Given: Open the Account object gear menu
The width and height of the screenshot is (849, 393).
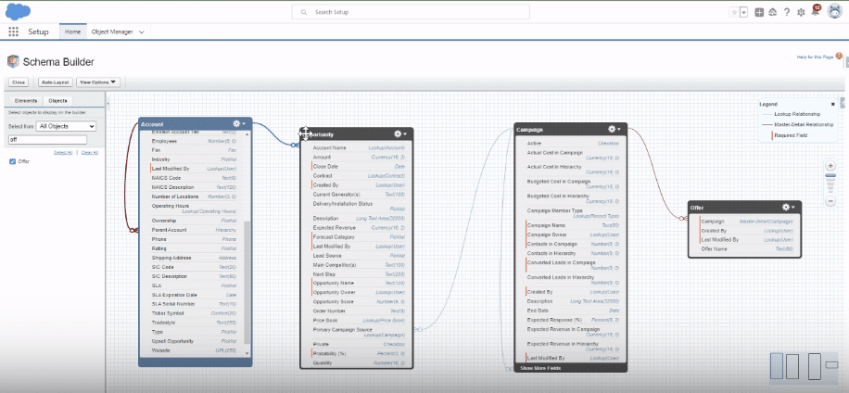Looking at the screenshot, I should coord(239,124).
